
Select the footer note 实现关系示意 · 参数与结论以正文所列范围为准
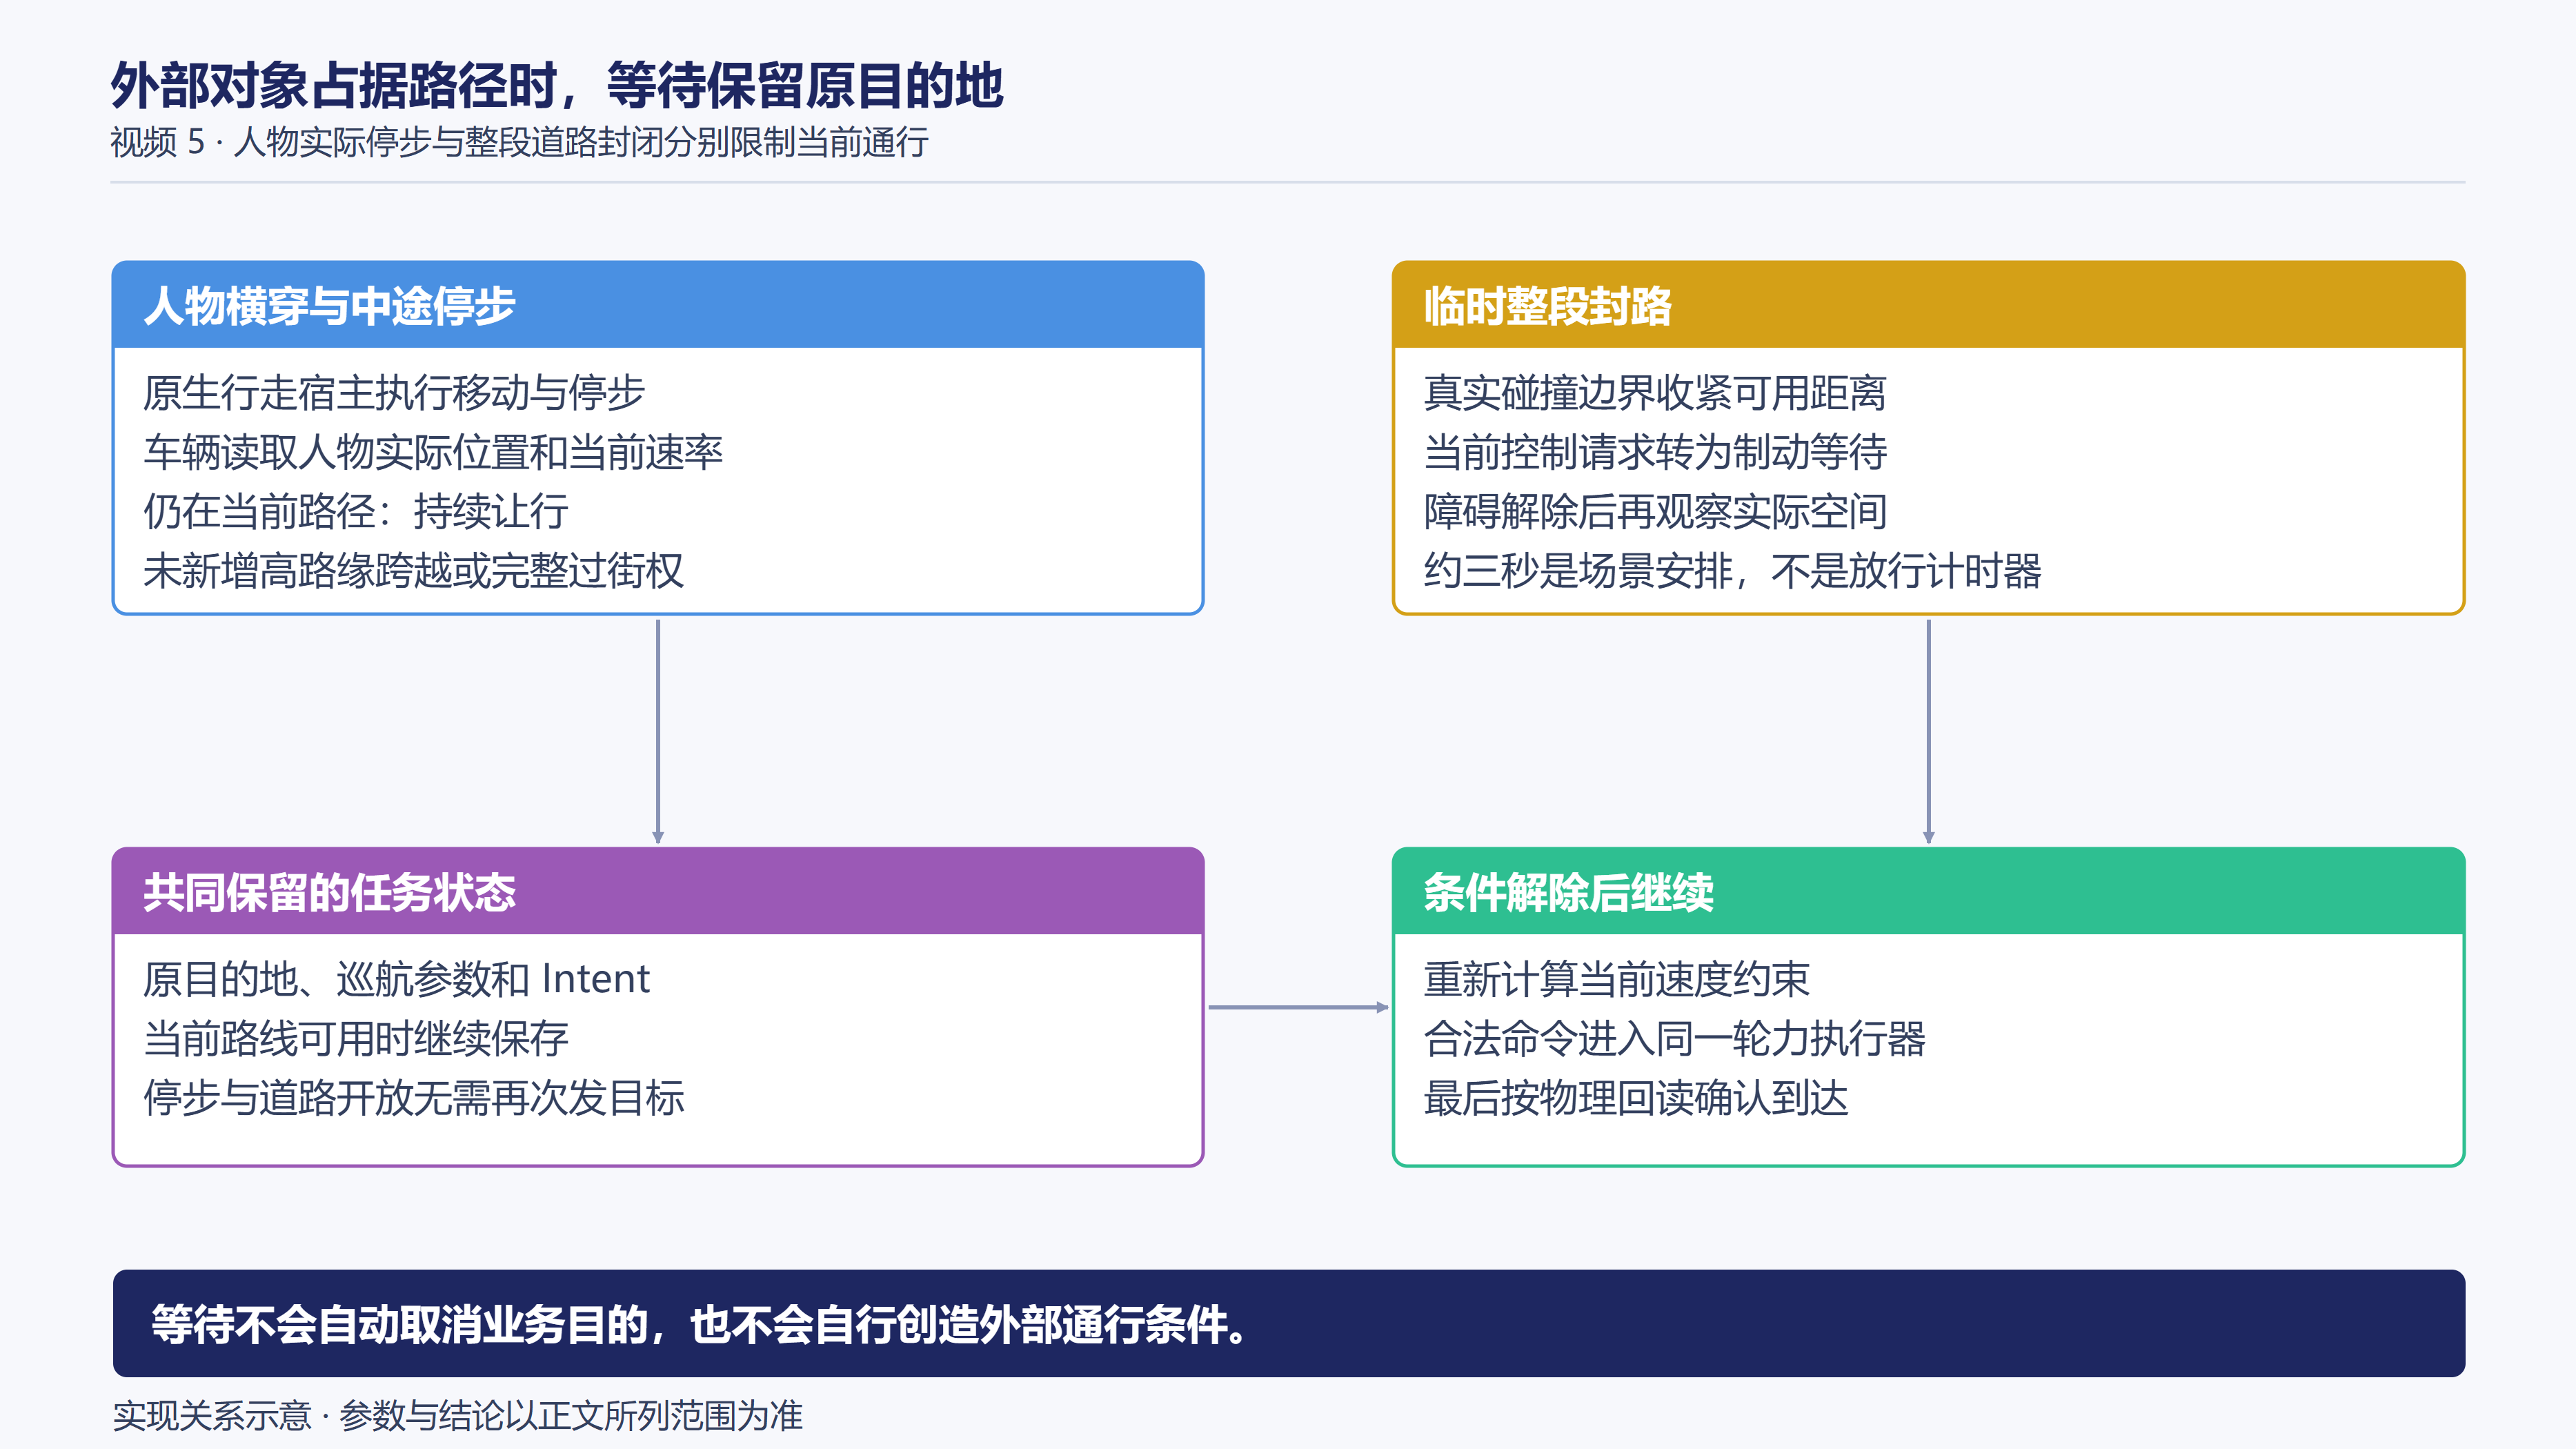click(457, 1415)
